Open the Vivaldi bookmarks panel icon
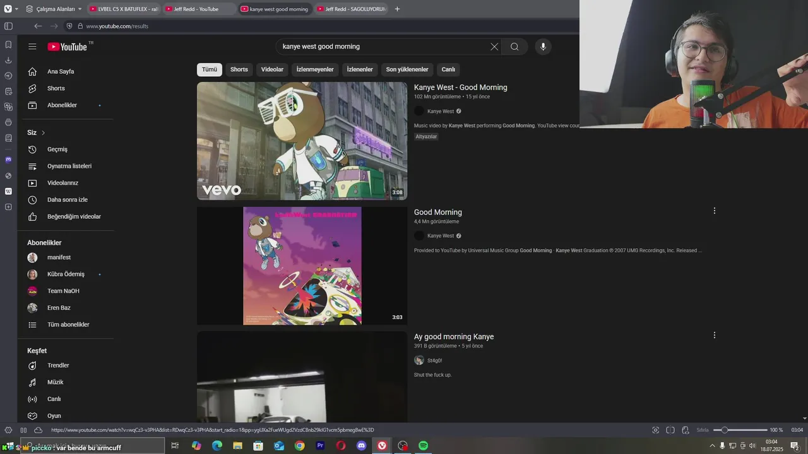The height and width of the screenshot is (454, 808). [8, 45]
